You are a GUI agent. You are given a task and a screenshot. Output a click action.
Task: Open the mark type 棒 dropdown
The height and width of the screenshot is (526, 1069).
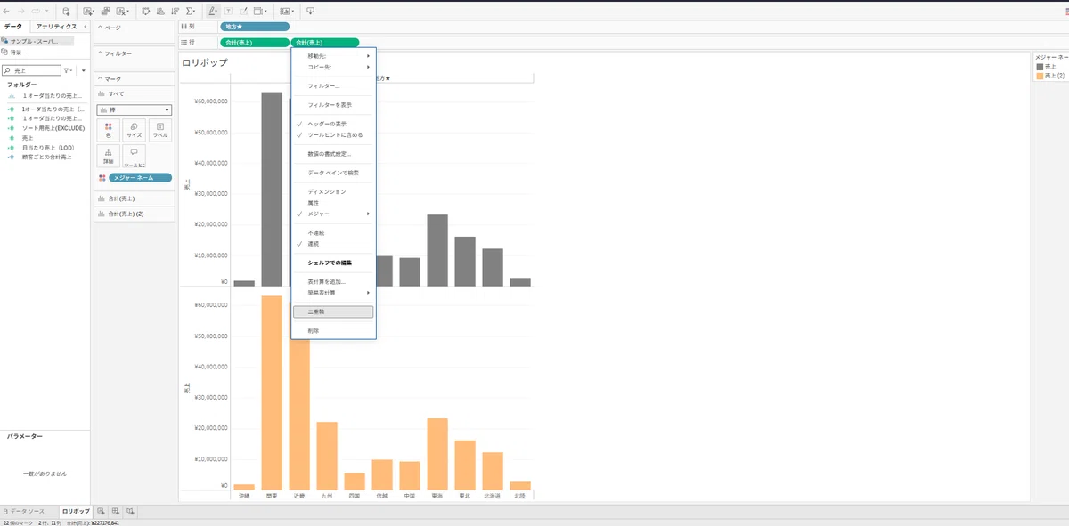[135, 109]
